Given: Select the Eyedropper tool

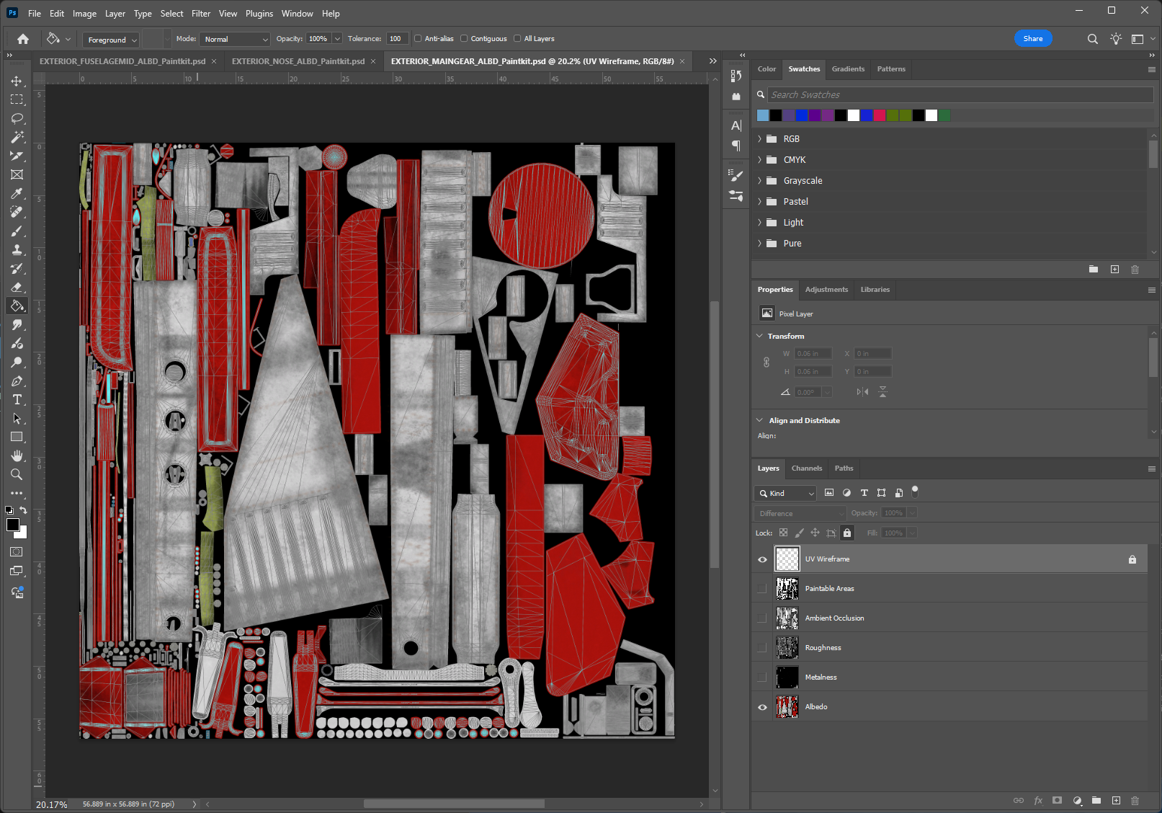Looking at the screenshot, I should tap(17, 193).
